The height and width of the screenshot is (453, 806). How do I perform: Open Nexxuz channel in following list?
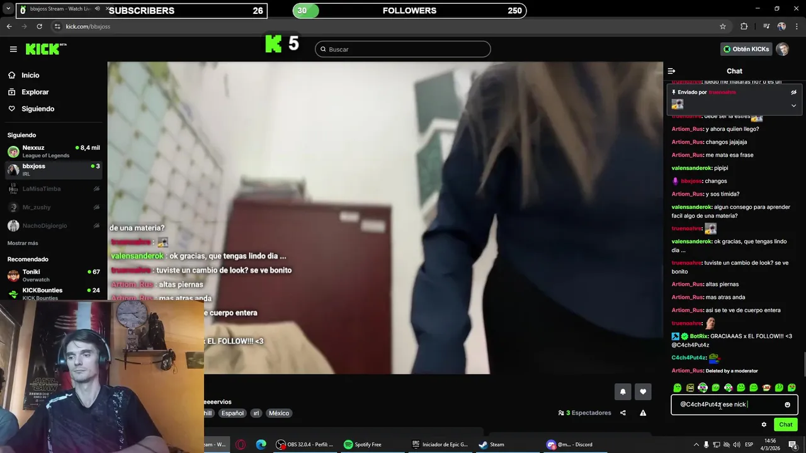coord(54,152)
